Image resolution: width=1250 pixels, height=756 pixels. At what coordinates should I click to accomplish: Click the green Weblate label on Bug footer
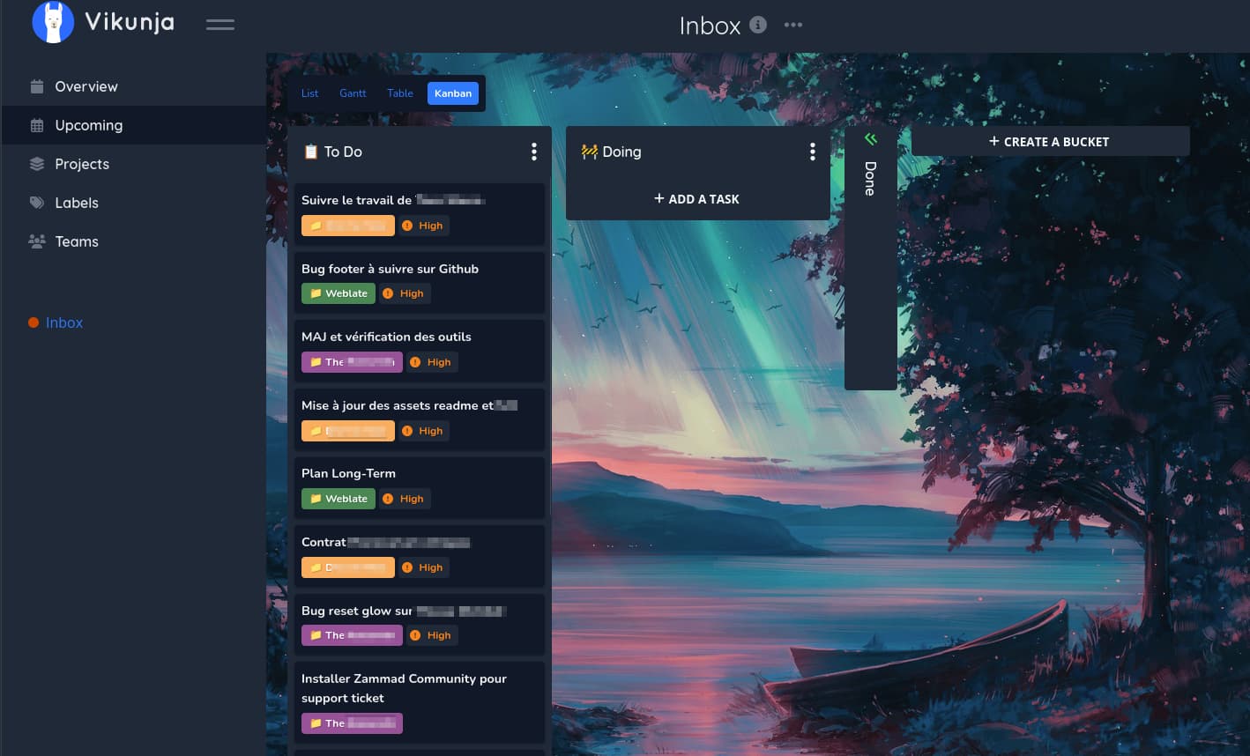(339, 293)
